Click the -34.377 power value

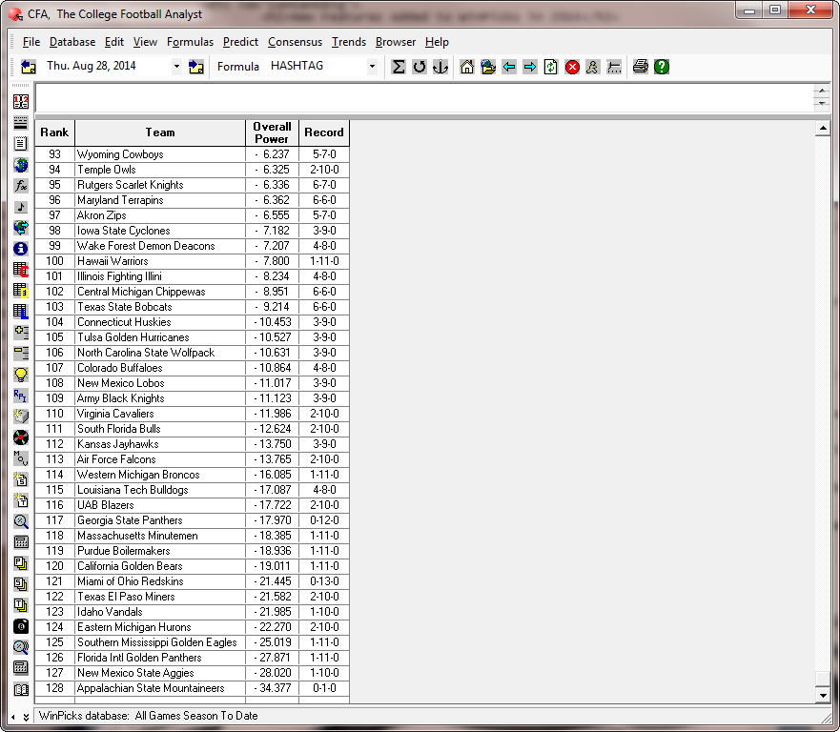272,688
